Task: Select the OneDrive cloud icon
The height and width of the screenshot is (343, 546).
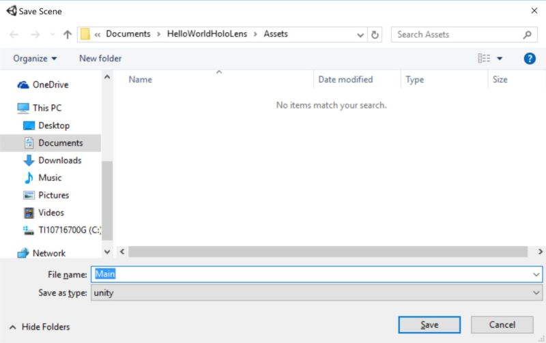Action: [x=23, y=85]
